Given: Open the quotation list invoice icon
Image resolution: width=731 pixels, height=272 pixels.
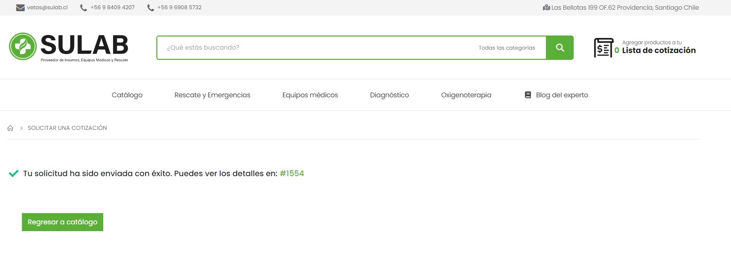Looking at the screenshot, I should 603,48.
